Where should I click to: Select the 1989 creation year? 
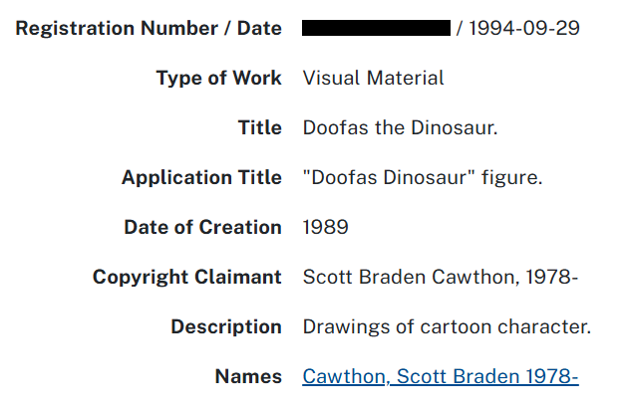pyautogui.click(x=325, y=227)
